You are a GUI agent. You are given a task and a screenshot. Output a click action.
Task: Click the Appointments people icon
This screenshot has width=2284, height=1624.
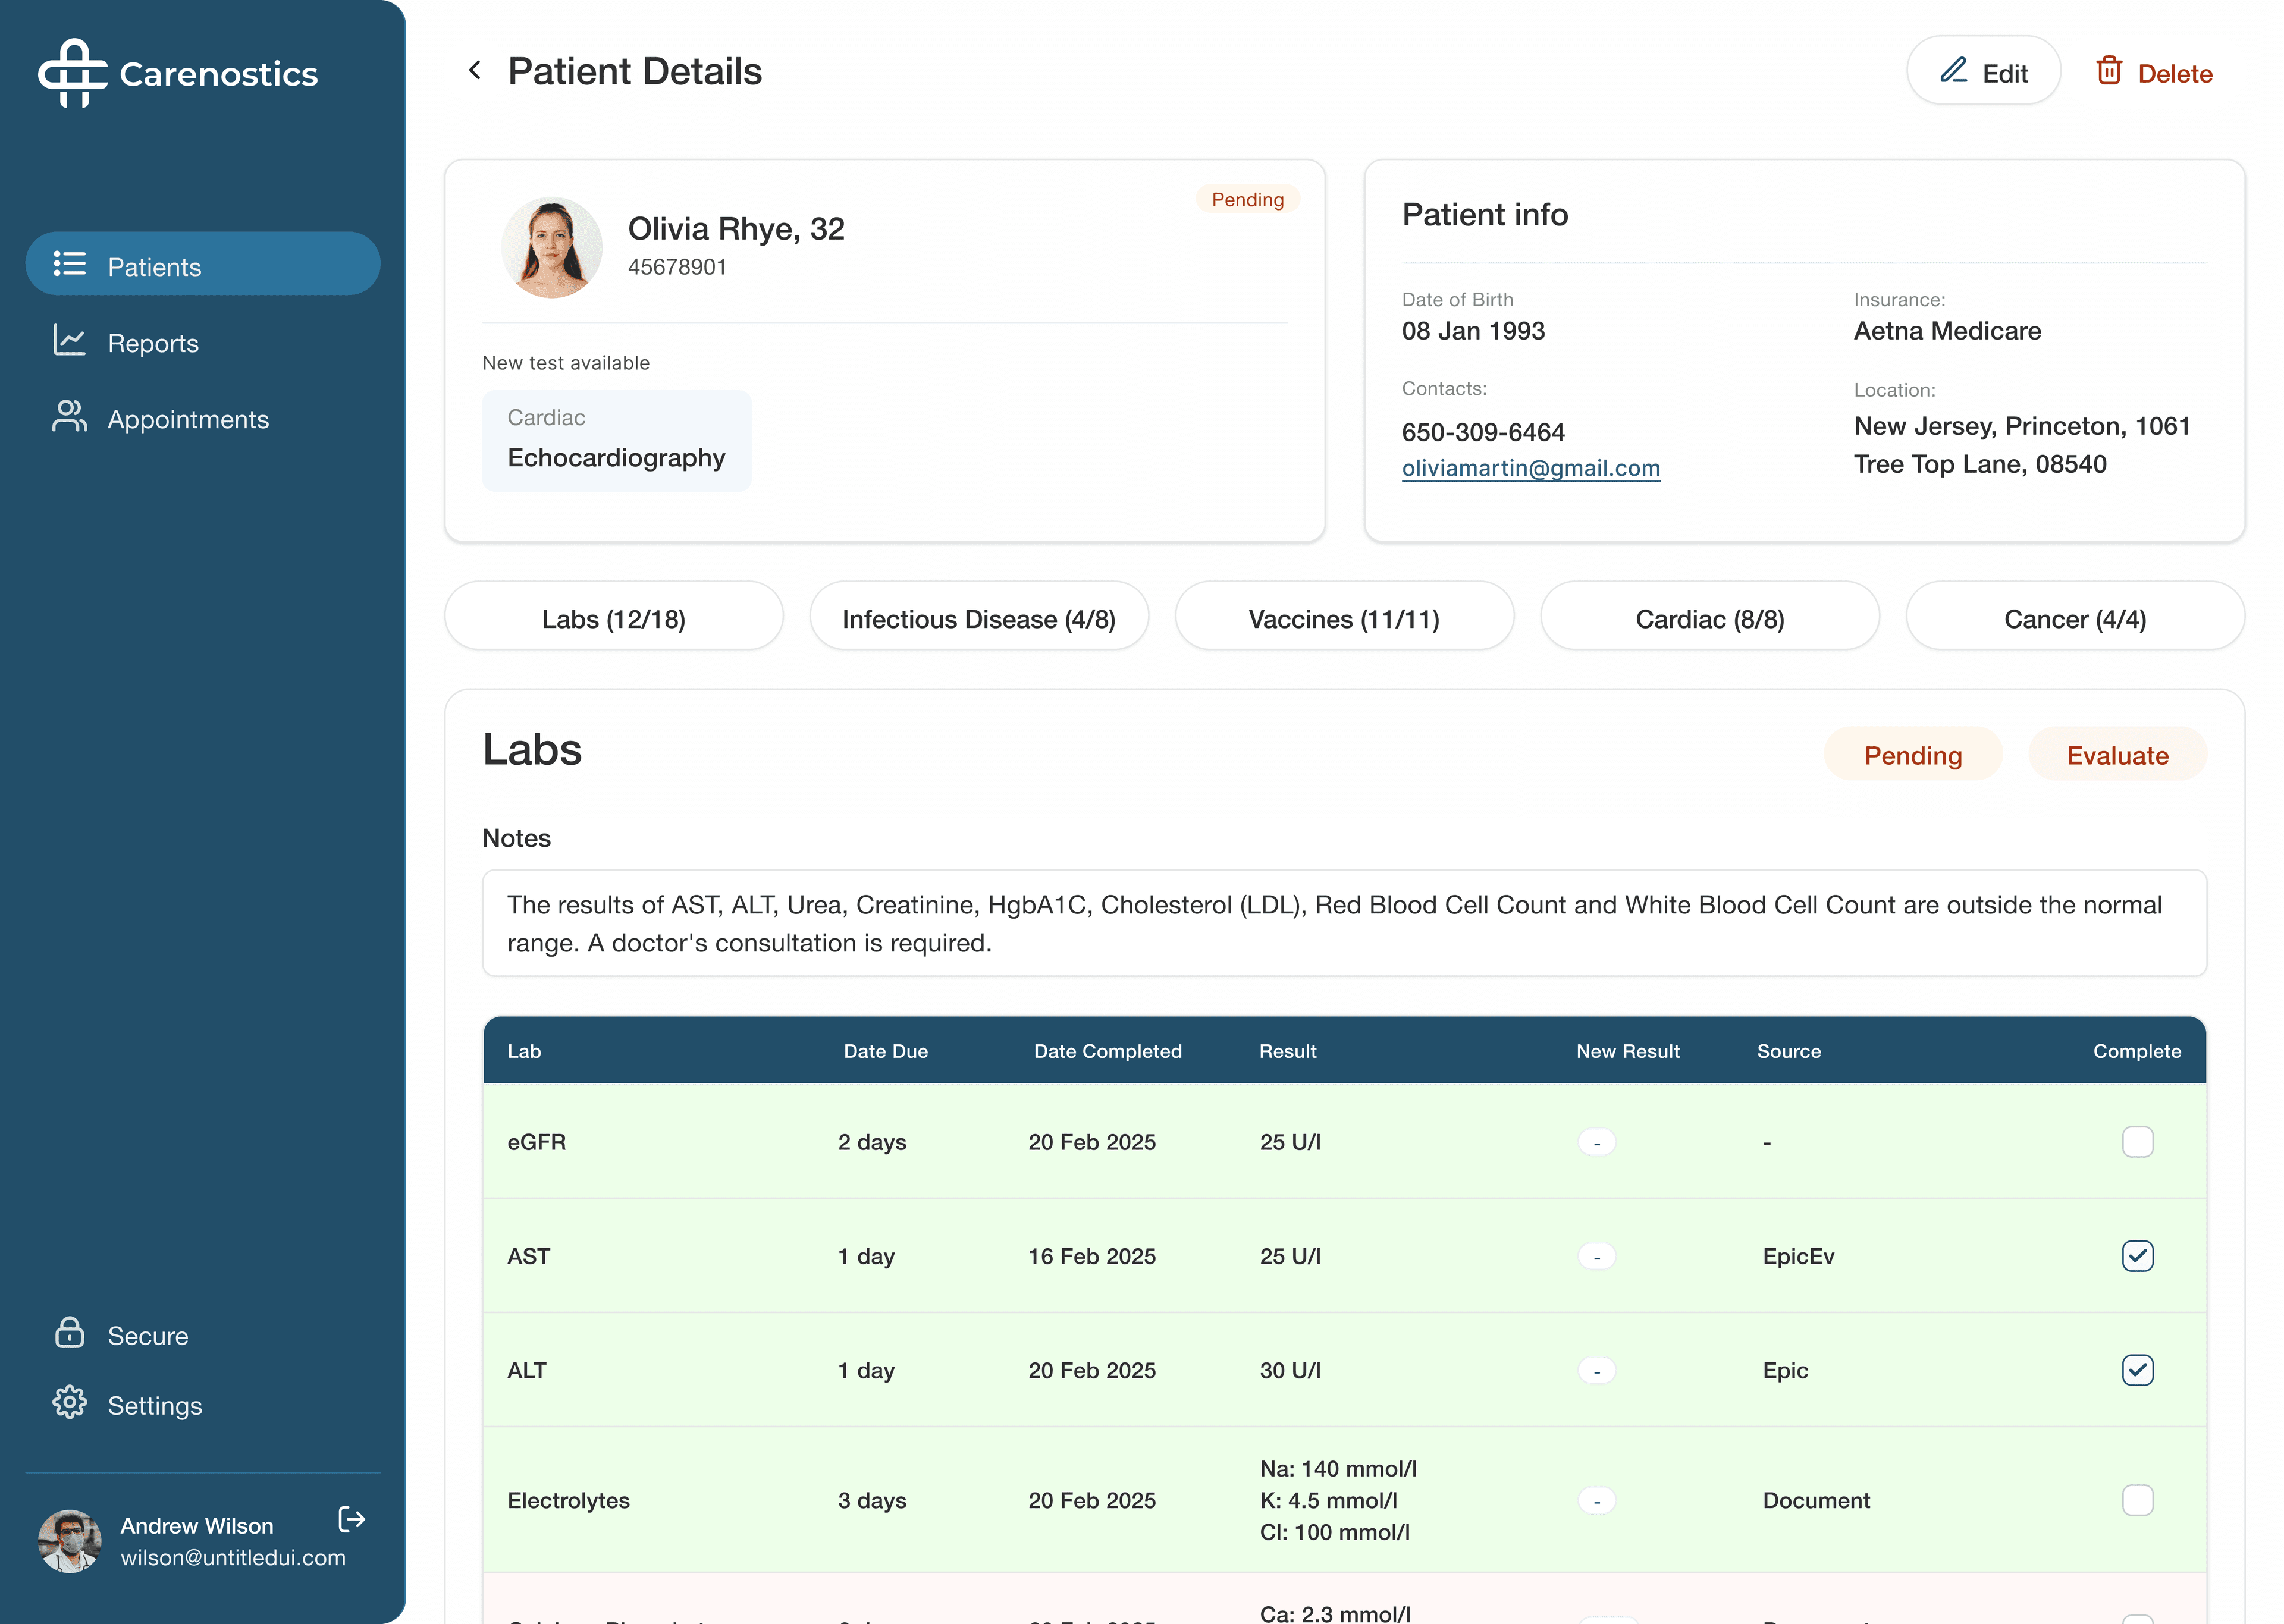click(x=69, y=417)
